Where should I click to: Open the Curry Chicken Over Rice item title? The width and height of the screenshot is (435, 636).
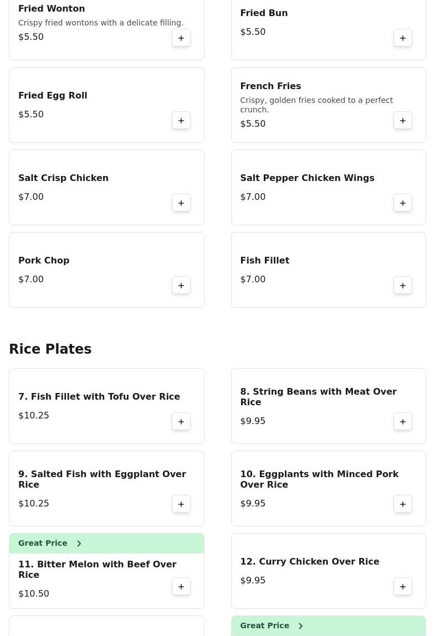pos(309,561)
